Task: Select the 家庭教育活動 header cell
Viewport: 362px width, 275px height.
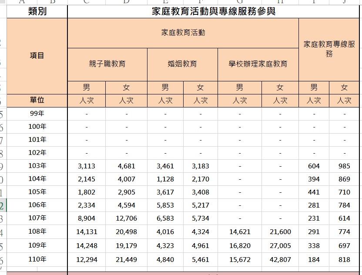Action: pyautogui.click(x=183, y=33)
